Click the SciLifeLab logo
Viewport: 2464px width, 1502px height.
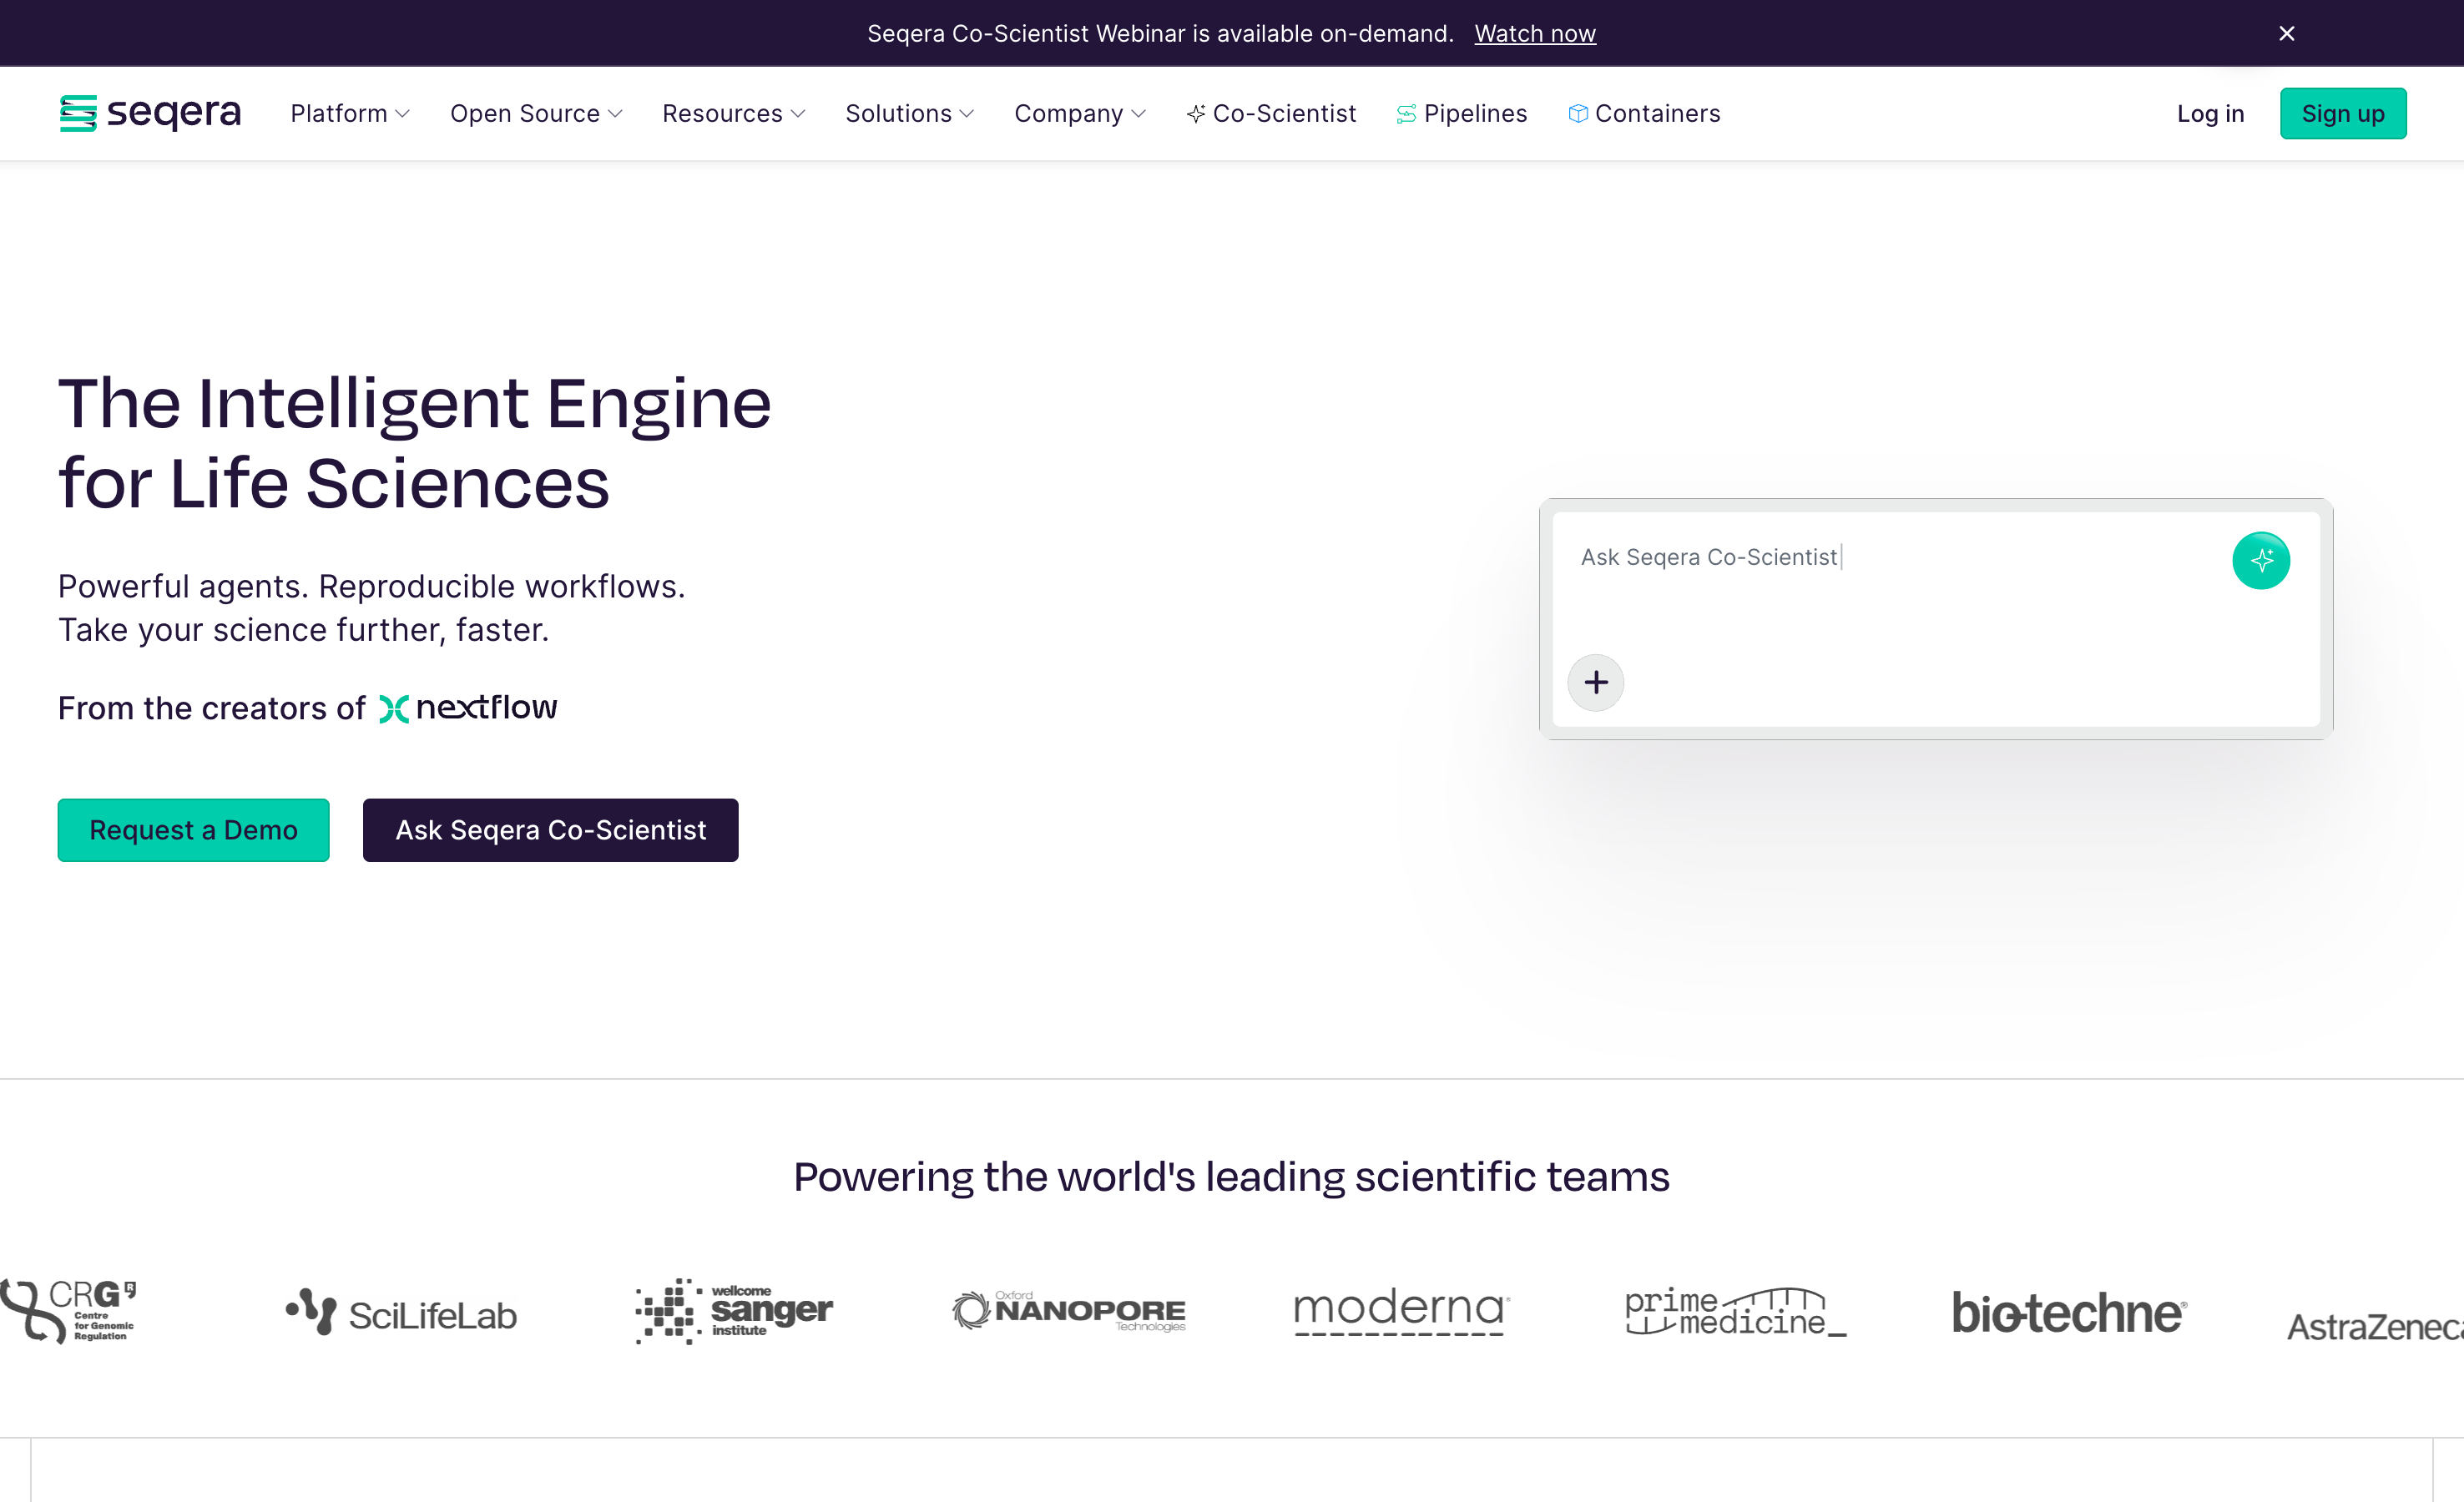pos(401,1313)
